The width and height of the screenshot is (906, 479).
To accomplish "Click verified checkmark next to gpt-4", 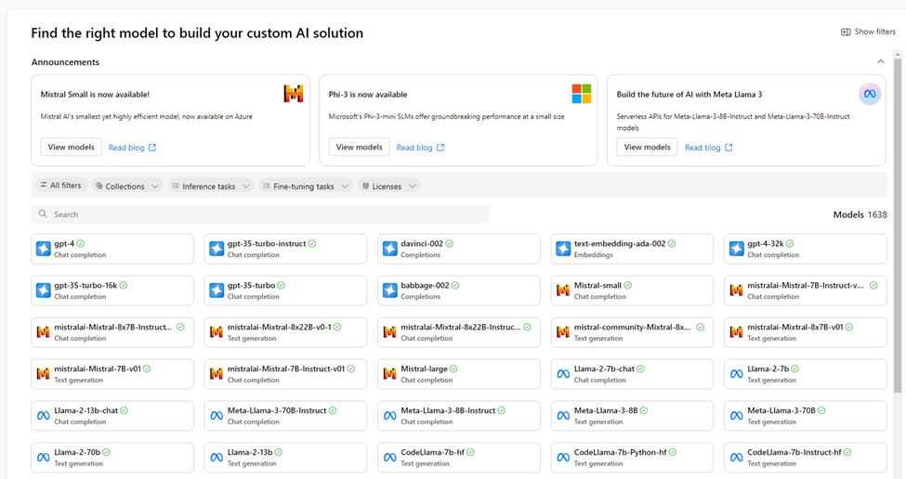I will click(x=80, y=243).
